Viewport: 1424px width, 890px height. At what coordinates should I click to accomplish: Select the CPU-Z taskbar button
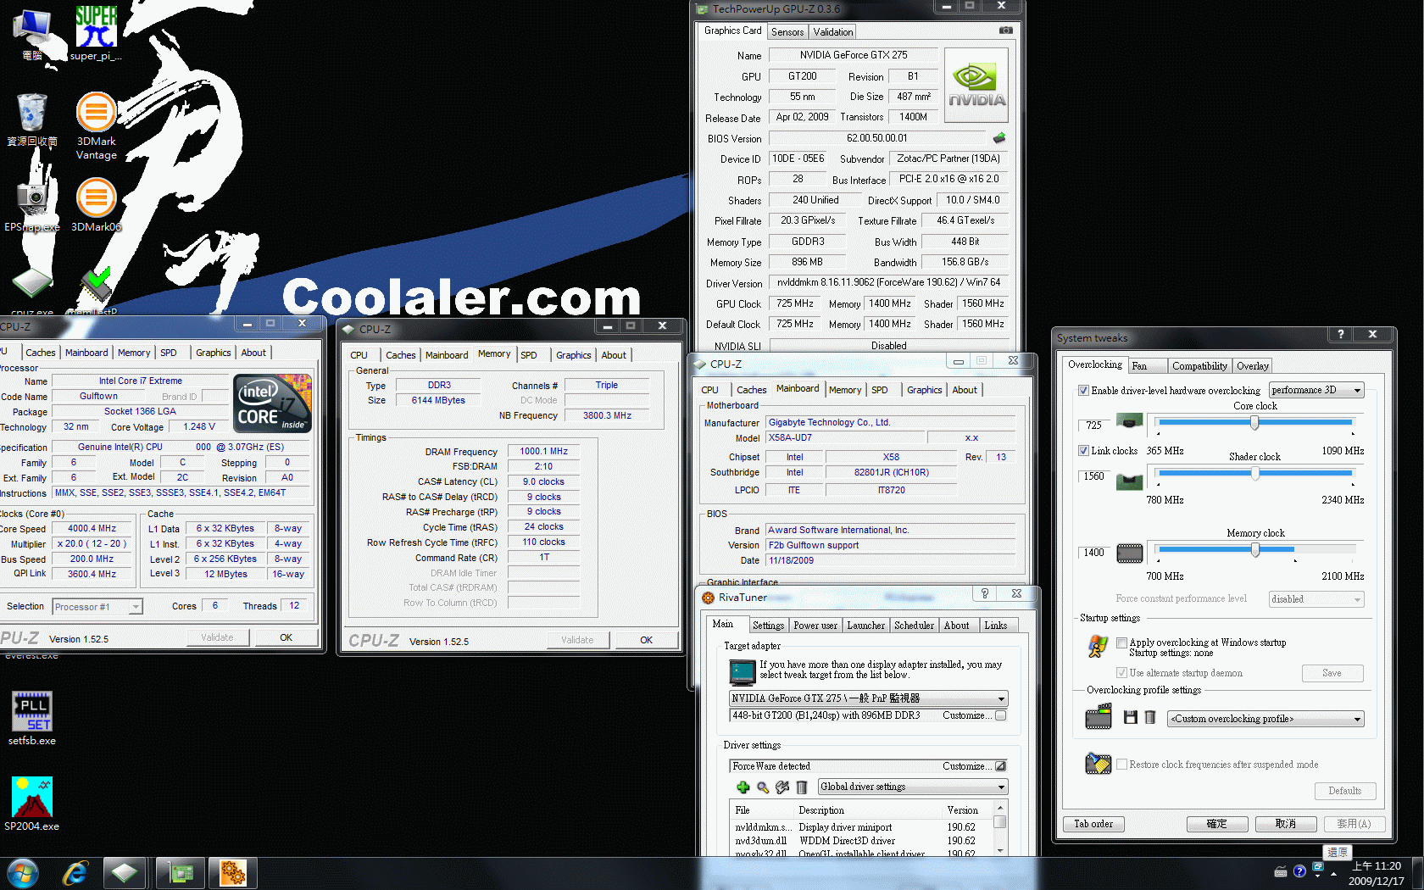click(125, 873)
